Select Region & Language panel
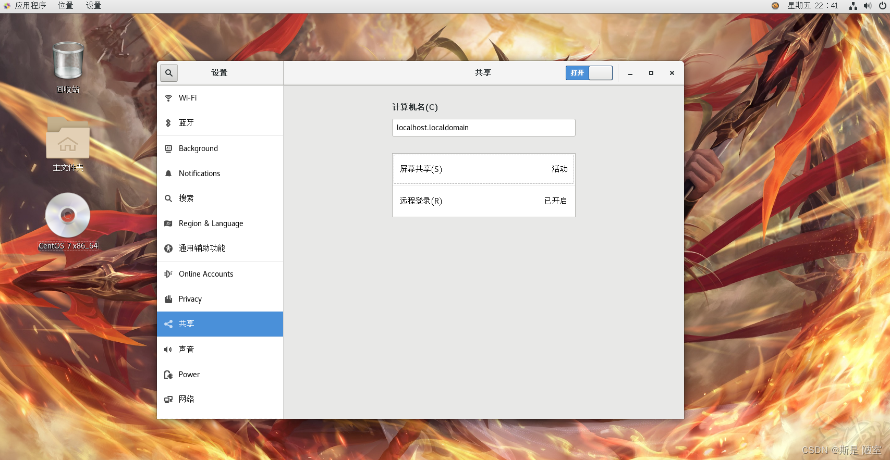This screenshot has height=460, width=890. 220,223
